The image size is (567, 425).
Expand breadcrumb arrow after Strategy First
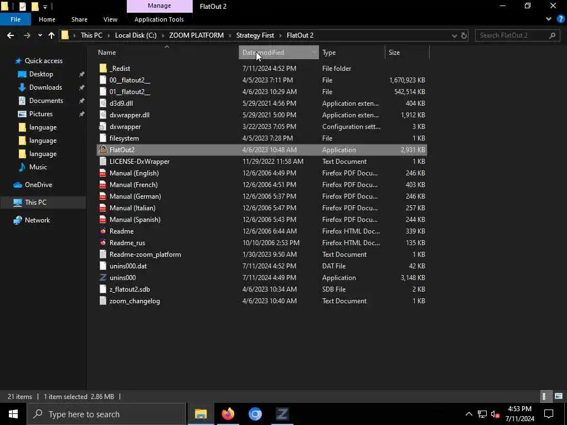[280, 35]
